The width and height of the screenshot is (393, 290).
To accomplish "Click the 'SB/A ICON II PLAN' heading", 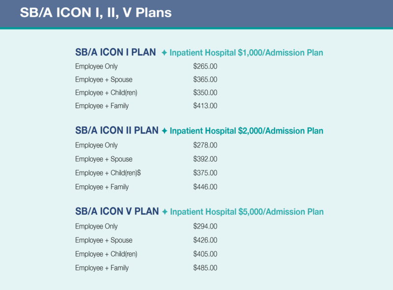I will coord(117,131).
